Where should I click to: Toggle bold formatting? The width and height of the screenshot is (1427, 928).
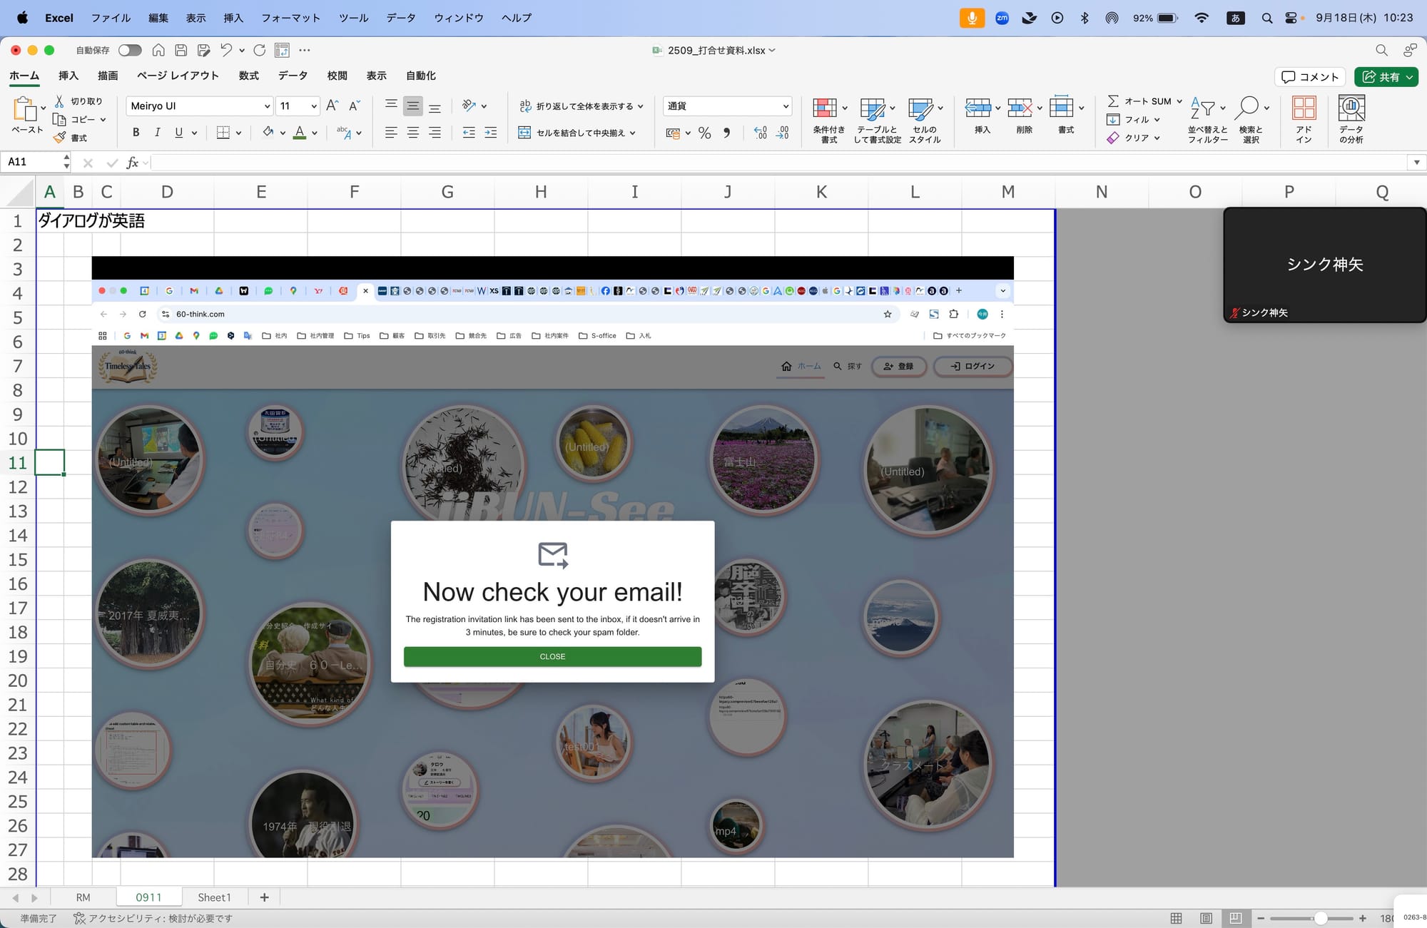tap(136, 133)
